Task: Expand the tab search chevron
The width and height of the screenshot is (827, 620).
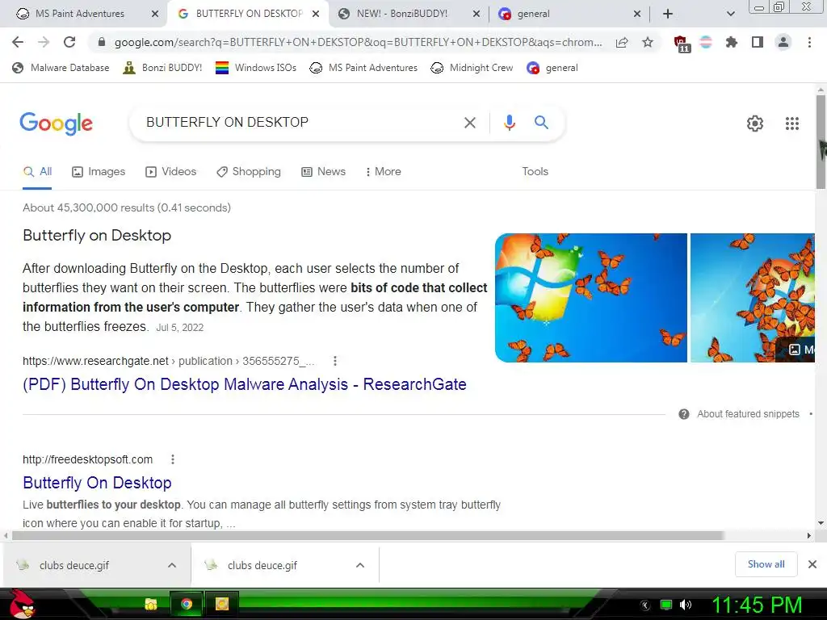Action: pos(730,14)
